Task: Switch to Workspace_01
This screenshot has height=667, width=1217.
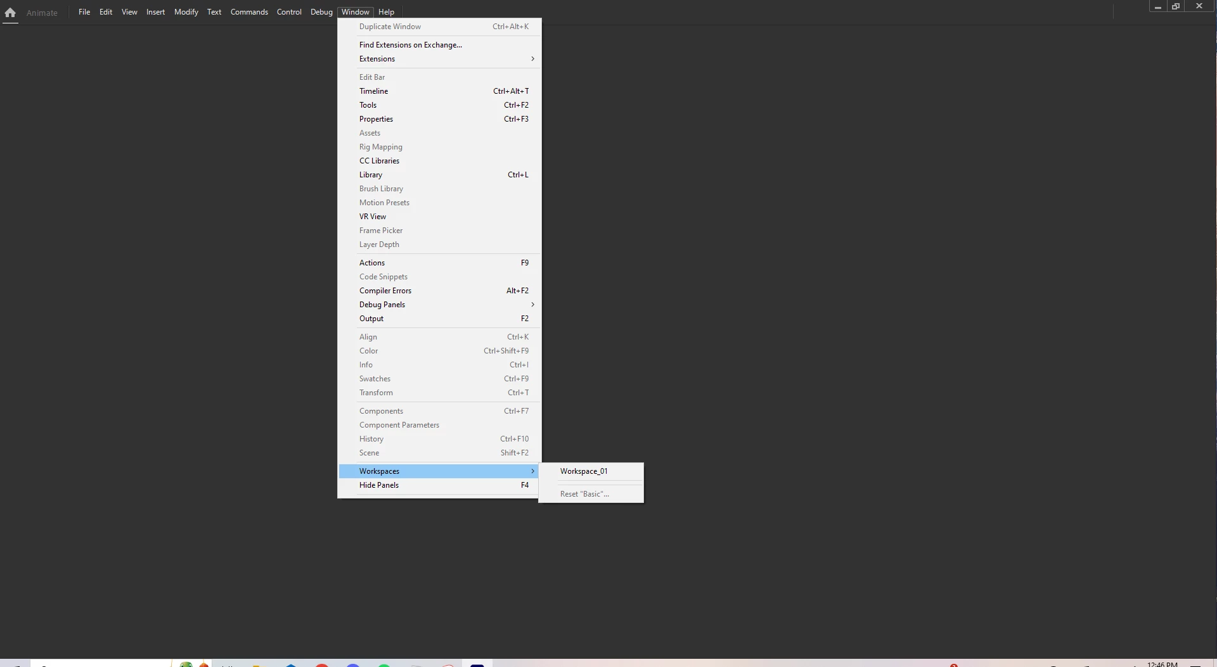Action: click(x=591, y=471)
